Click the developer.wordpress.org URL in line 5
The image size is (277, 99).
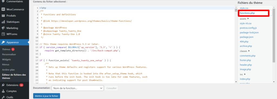[x=91, y=21]
